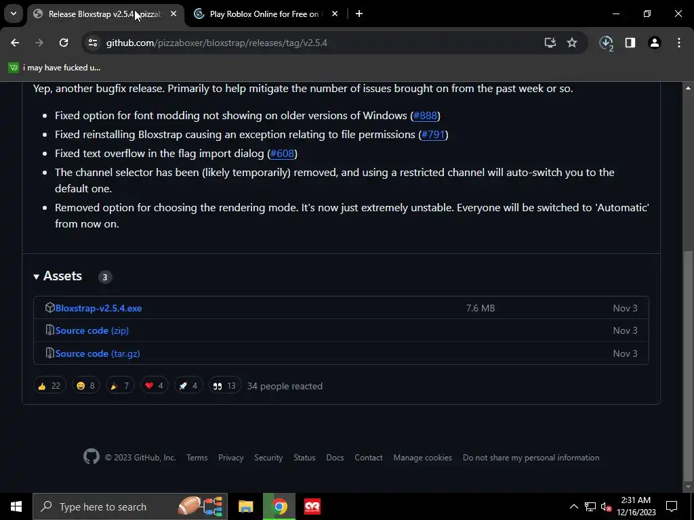Open the Status footer link

[304, 458]
